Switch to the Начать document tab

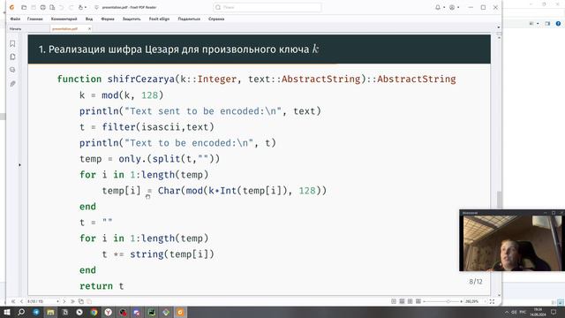(x=16, y=28)
